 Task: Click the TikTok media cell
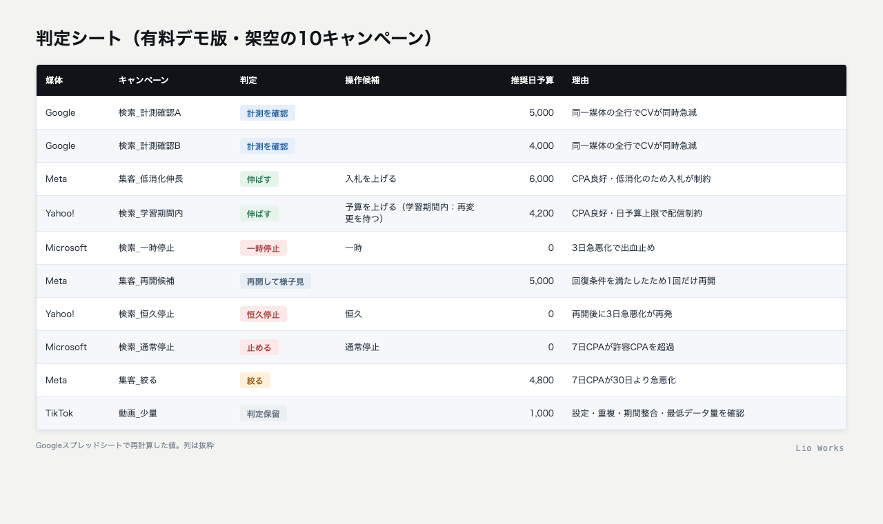59,413
